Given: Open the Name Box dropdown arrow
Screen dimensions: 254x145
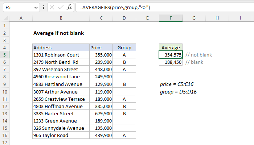Looking at the screenshot, I should tap(36, 8).
